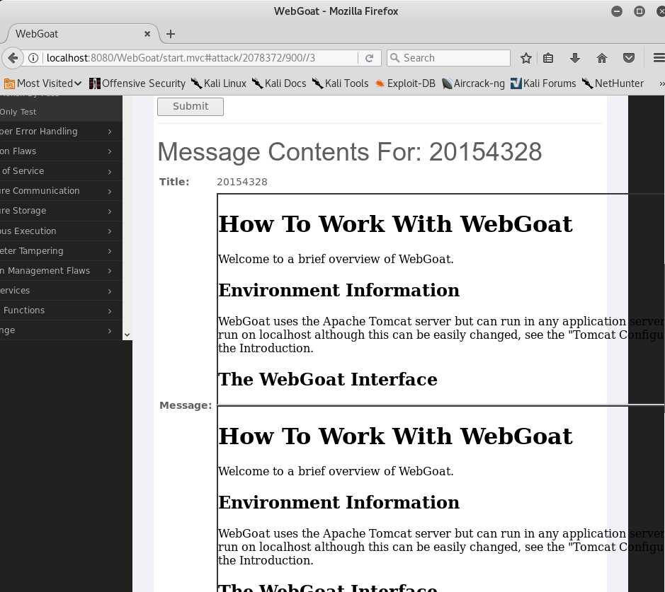Click the Message Contents For heading

349,151
